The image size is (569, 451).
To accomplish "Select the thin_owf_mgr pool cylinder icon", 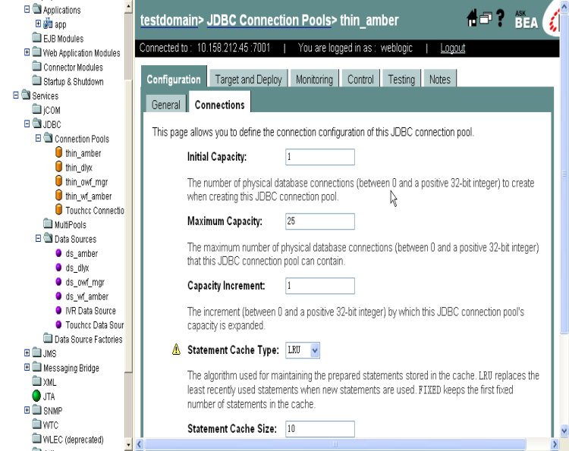I will click(x=58, y=181).
